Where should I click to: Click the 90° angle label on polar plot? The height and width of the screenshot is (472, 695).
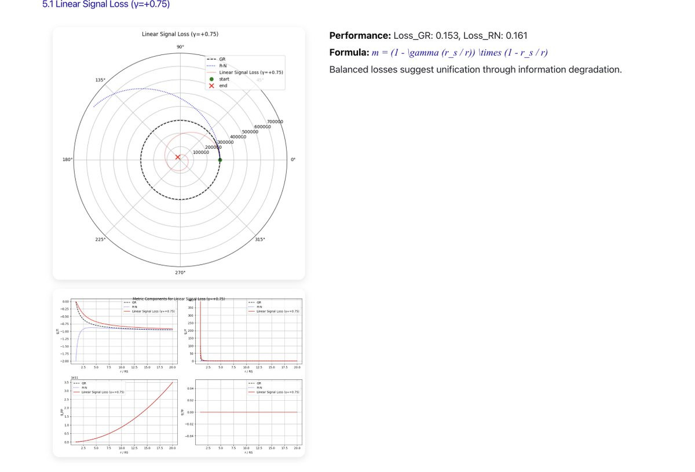pyautogui.click(x=180, y=47)
